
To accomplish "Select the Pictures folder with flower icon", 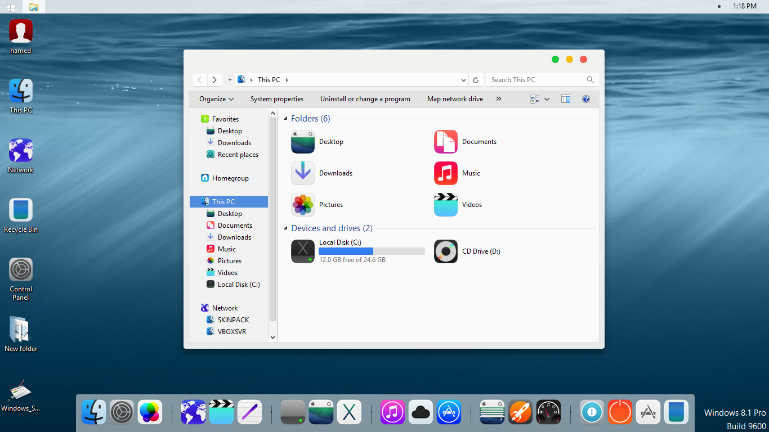I will (303, 205).
